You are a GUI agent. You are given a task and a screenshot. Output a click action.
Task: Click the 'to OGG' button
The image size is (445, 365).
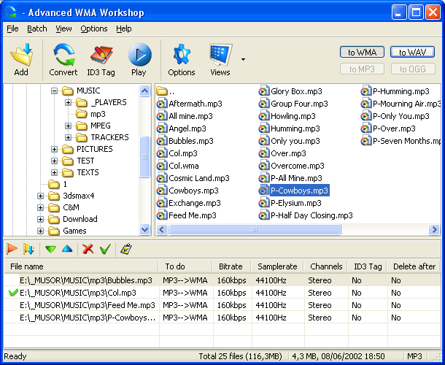413,69
